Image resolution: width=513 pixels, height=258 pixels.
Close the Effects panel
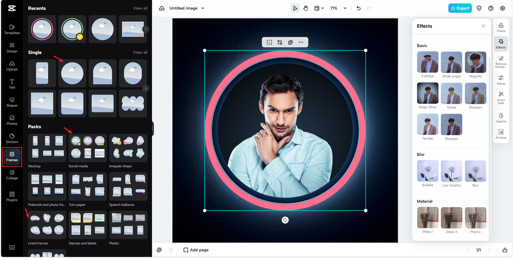(x=483, y=26)
